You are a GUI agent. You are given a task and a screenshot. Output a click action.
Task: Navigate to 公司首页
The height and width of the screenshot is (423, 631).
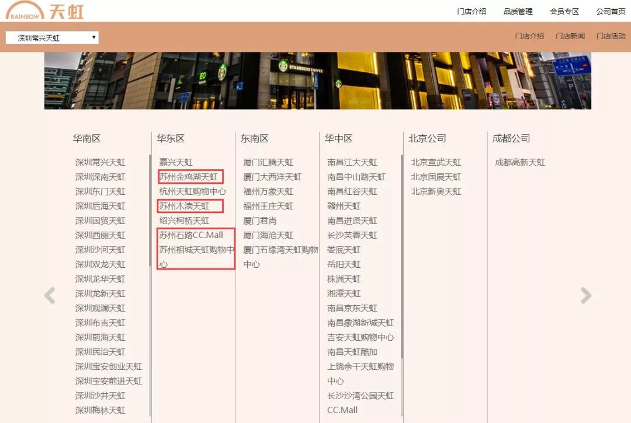[610, 12]
